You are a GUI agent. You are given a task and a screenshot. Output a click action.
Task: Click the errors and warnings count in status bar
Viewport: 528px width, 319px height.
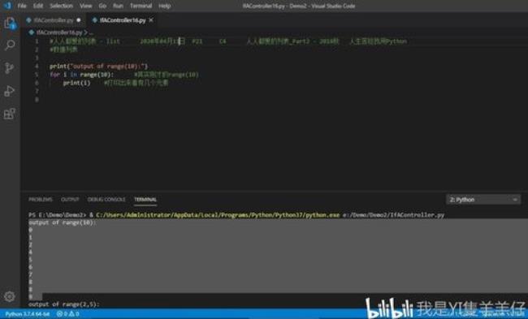[x=68, y=314]
